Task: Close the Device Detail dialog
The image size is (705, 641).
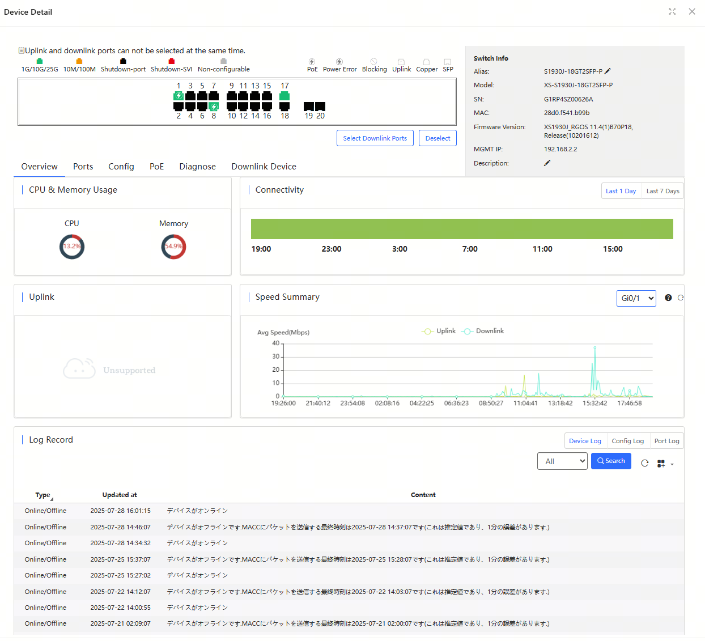Action: pos(692,11)
